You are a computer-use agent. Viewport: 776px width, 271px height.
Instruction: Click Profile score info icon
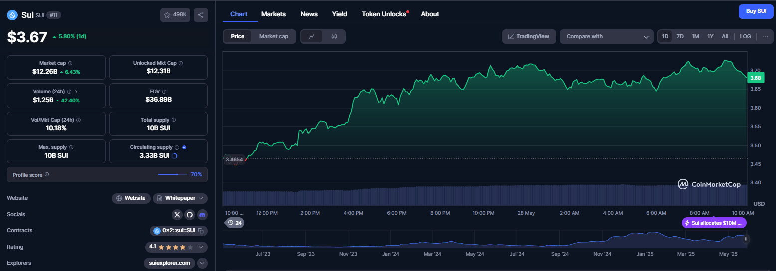click(47, 174)
